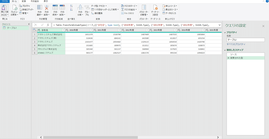Click the 行の保持 (Keep Rows) icon

(x=55, y=7)
